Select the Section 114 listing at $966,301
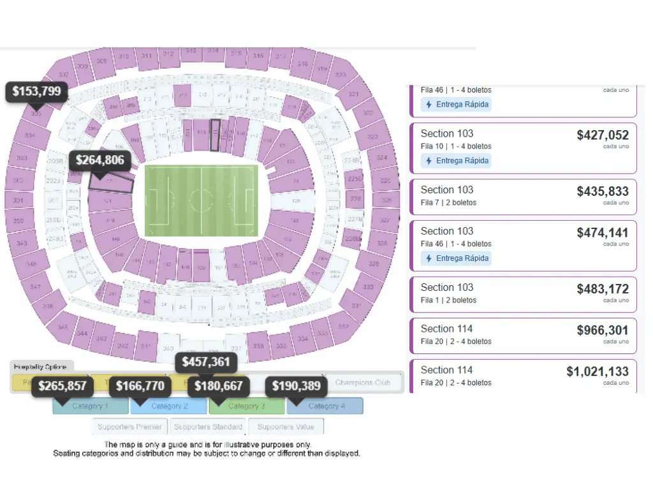 pos(524,336)
